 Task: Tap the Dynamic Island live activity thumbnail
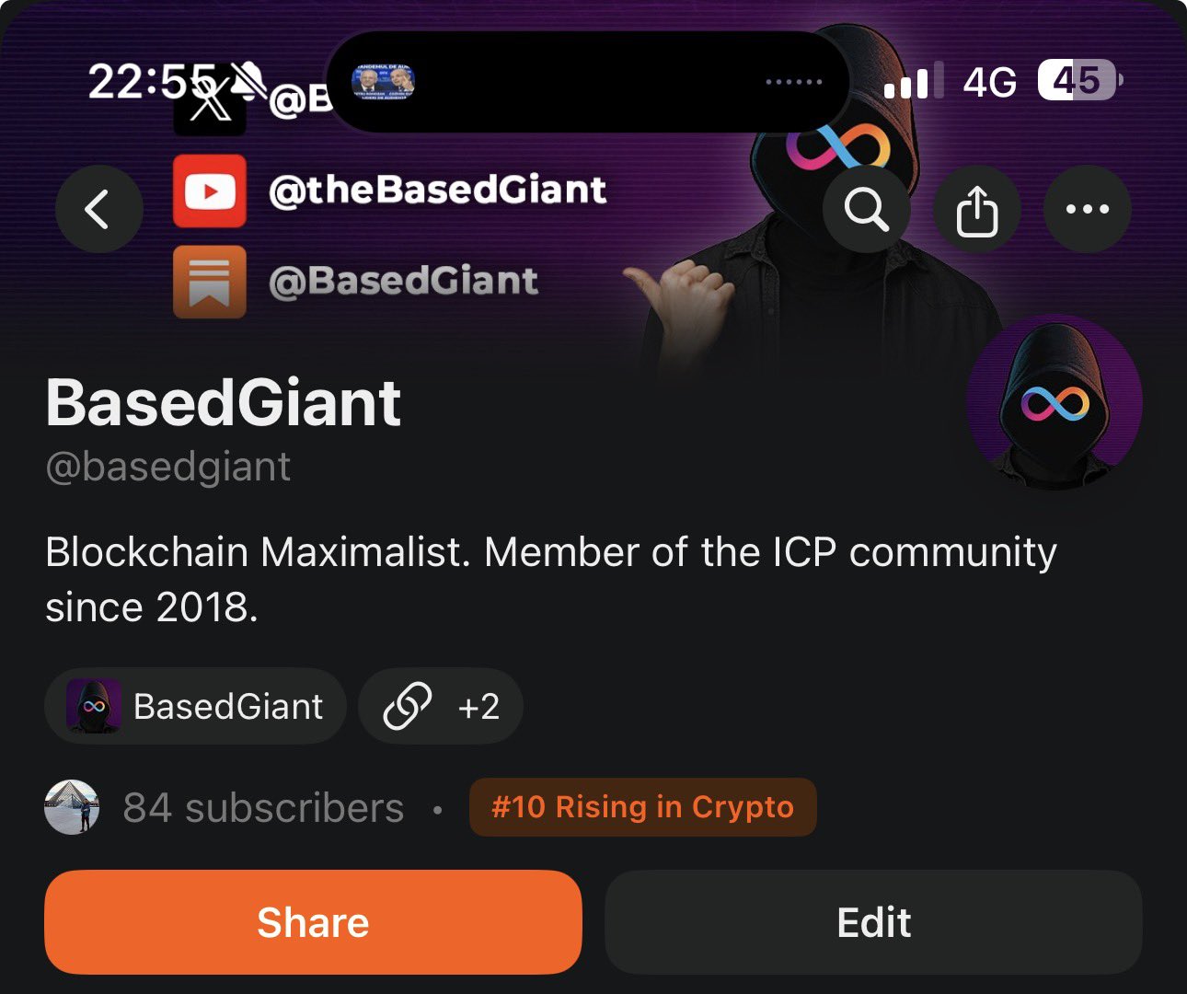tap(384, 82)
